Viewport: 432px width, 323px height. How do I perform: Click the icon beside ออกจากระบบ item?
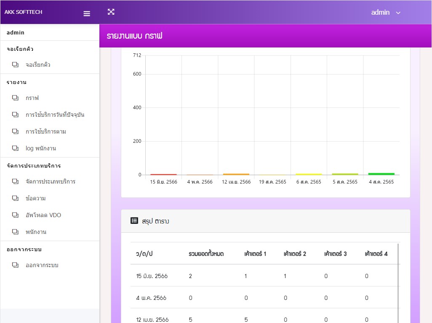tap(16, 265)
